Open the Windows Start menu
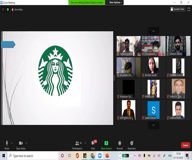This screenshot has width=192, height=160. tap(4, 156)
